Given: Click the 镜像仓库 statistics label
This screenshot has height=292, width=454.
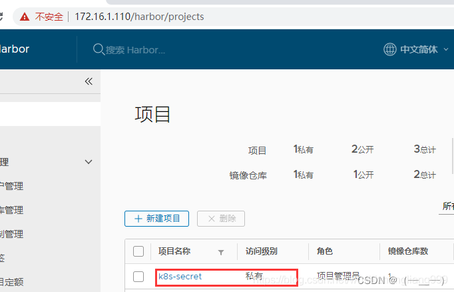Looking at the screenshot, I should click(x=248, y=175).
